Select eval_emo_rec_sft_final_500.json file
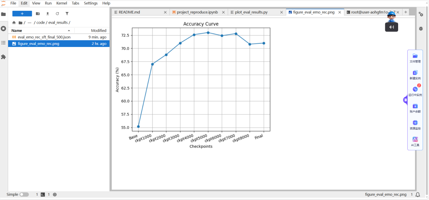The width and height of the screenshot is (429, 200). [x=44, y=37]
